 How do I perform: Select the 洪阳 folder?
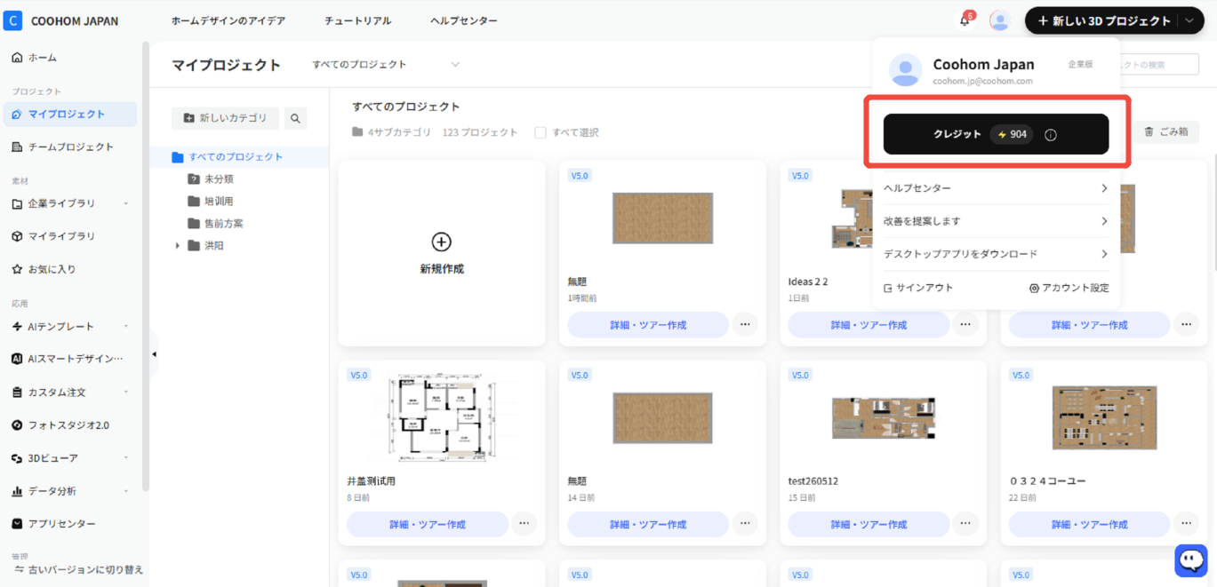[214, 246]
